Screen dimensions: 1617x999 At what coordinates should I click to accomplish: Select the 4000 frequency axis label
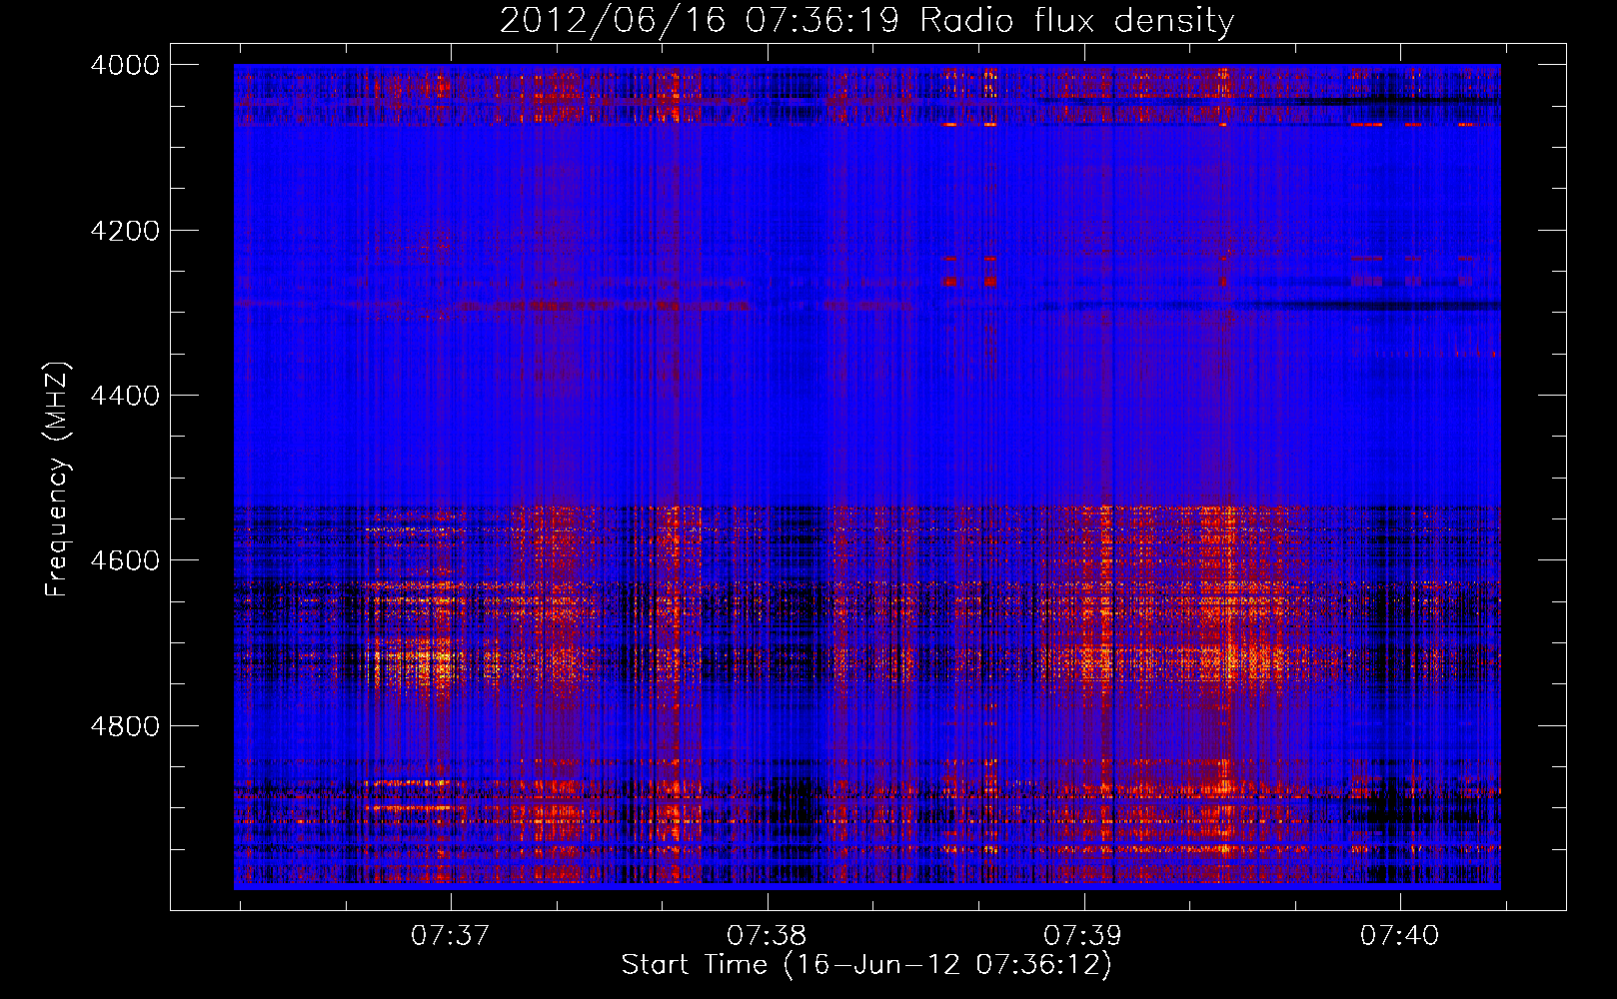(125, 65)
